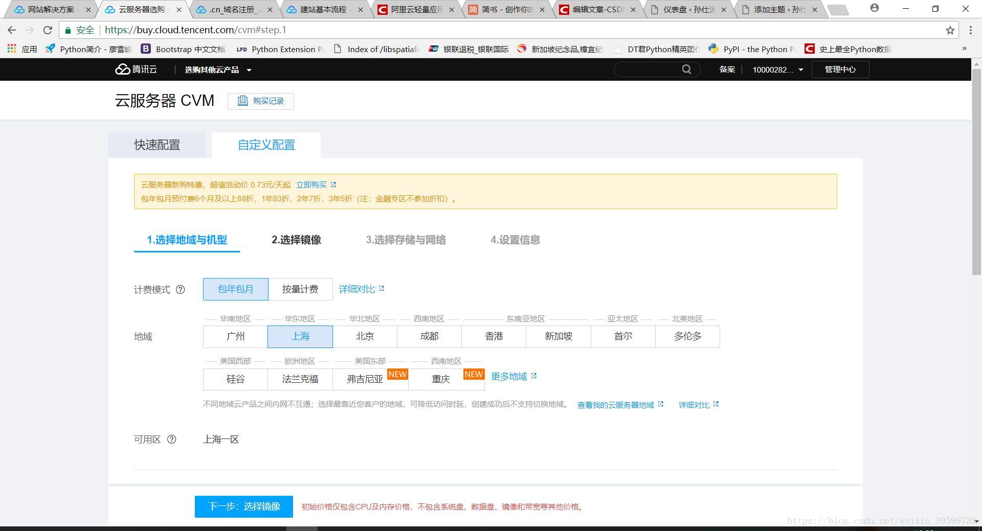Click 上海一区 availability zone text
Image resolution: width=982 pixels, height=531 pixels.
click(x=221, y=440)
